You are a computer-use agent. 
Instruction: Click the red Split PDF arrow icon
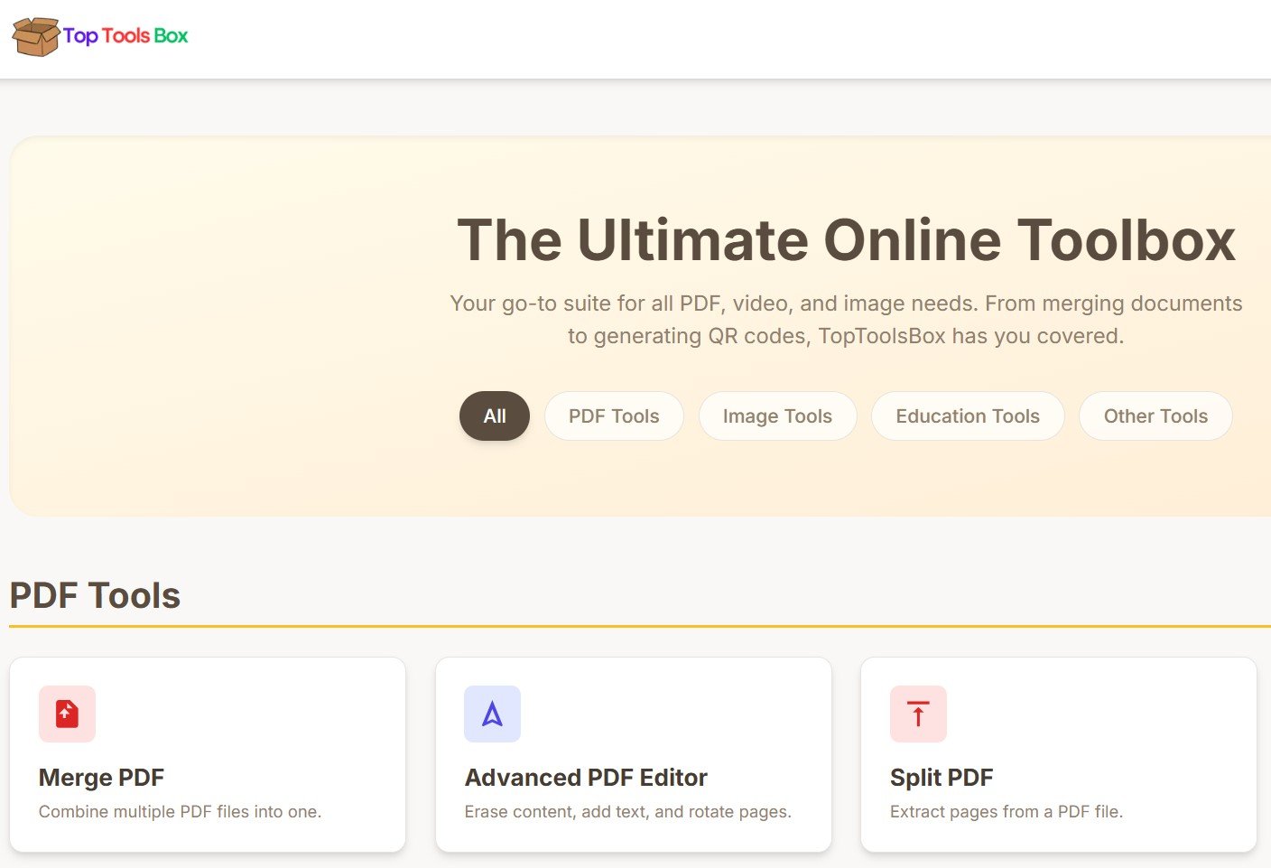tap(918, 714)
